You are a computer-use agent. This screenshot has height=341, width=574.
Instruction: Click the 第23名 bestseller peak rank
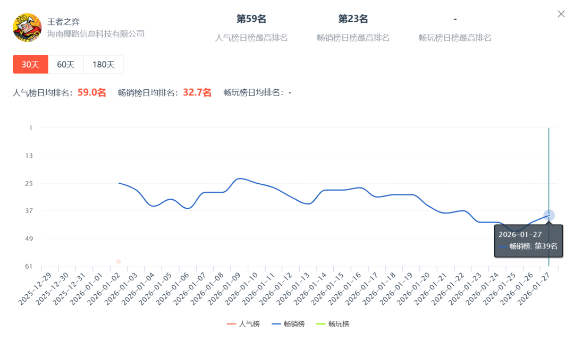pos(353,19)
